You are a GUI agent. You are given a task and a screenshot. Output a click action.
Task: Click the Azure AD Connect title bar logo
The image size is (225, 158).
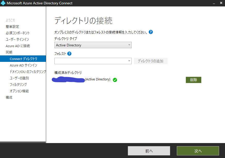coord(4,3)
